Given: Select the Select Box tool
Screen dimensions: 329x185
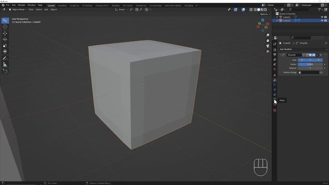Looking at the screenshot, I should coord(5,21).
